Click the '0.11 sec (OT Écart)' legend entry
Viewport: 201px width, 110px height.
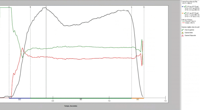click(193, 13)
